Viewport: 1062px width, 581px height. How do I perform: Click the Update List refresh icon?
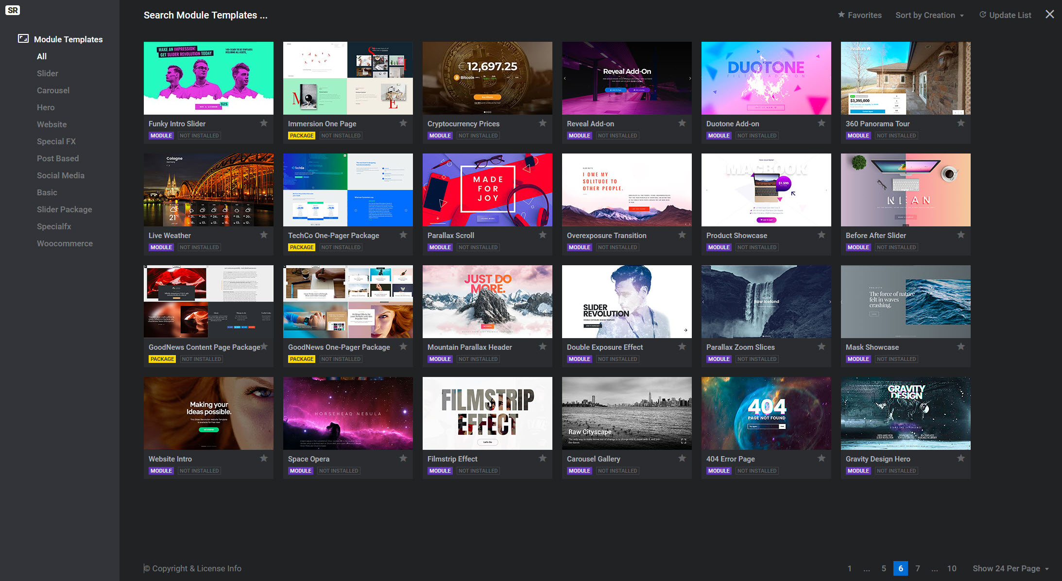click(x=983, y=15)
